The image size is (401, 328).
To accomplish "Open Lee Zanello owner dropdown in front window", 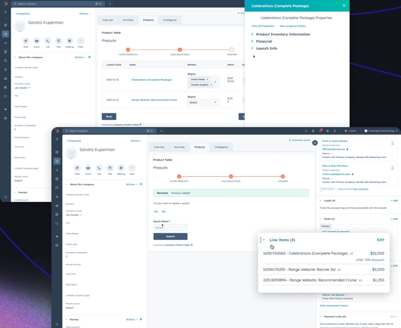I will (x=81, y=215).
